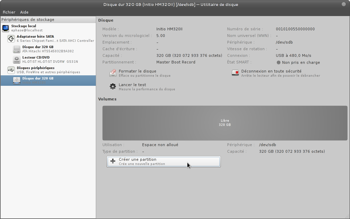This screenshot has width=350, height=219.
Task: Click the highlighted USB Disque dur 320 GB icon
Action: [x=17, y=81]
